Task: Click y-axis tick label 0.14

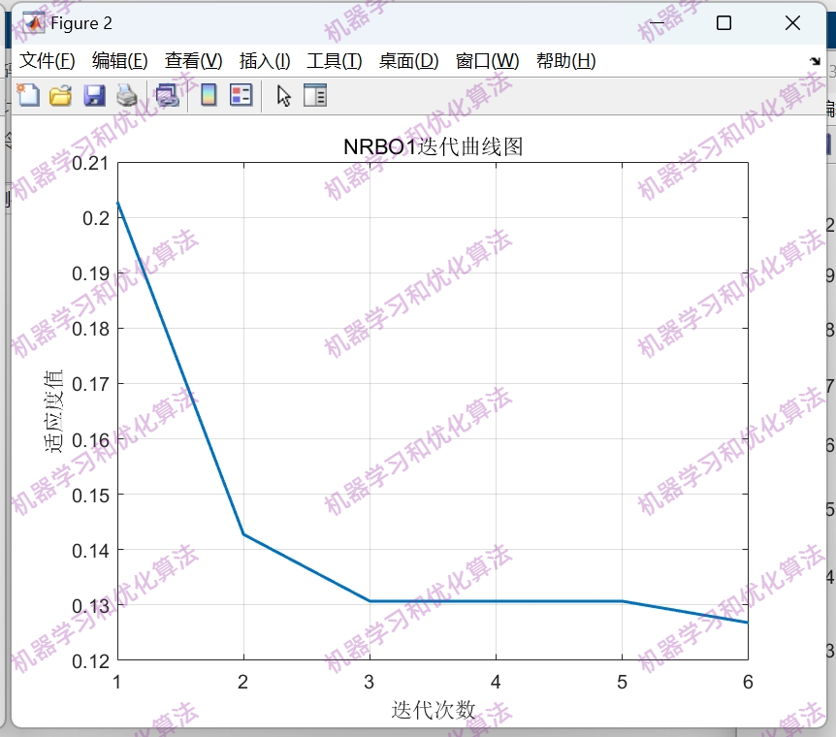Action: point(90,551)
